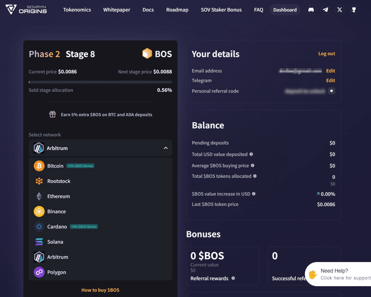Click the Arbitrum icon in selected network
371x297 pixels.
[39, 148]
